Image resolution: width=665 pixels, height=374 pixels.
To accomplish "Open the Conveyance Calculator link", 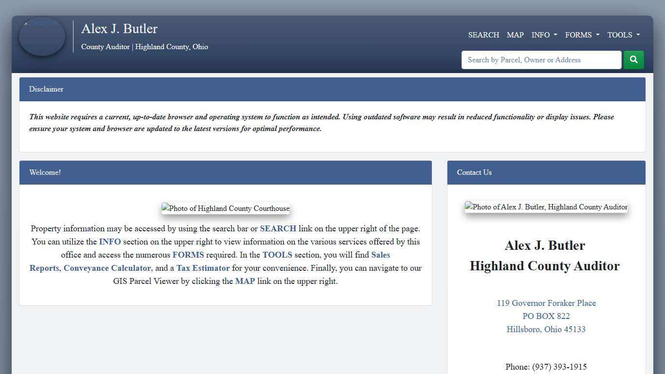I will tap(107, 268).
